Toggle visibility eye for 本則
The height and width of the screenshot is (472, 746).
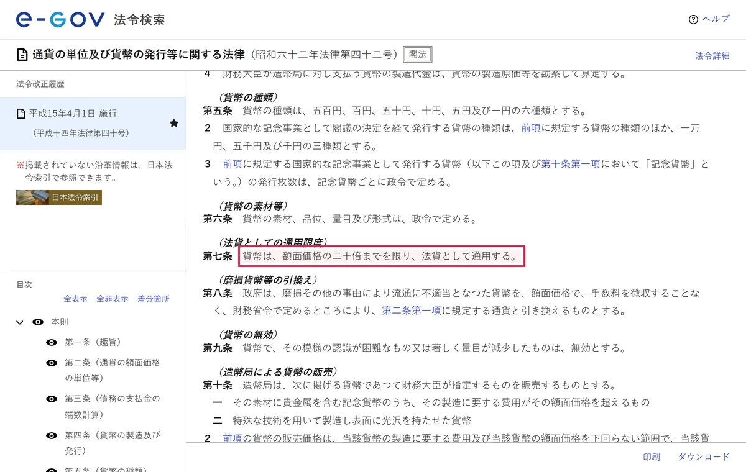[38, 322]
